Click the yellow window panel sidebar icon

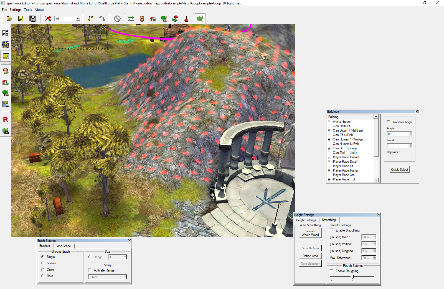tap(5, 56)
